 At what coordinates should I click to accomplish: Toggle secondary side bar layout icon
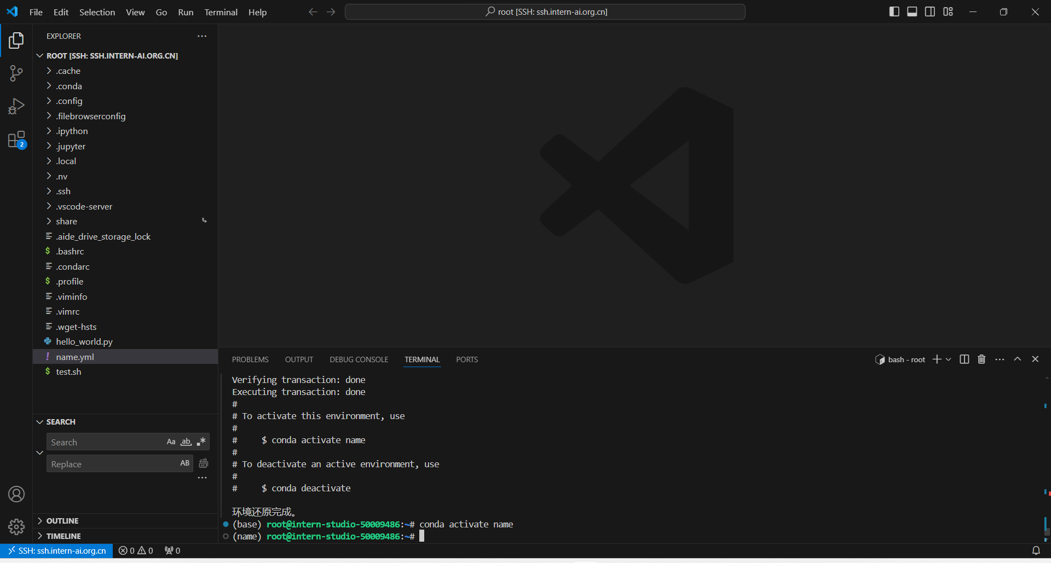[x=930, y=12]
